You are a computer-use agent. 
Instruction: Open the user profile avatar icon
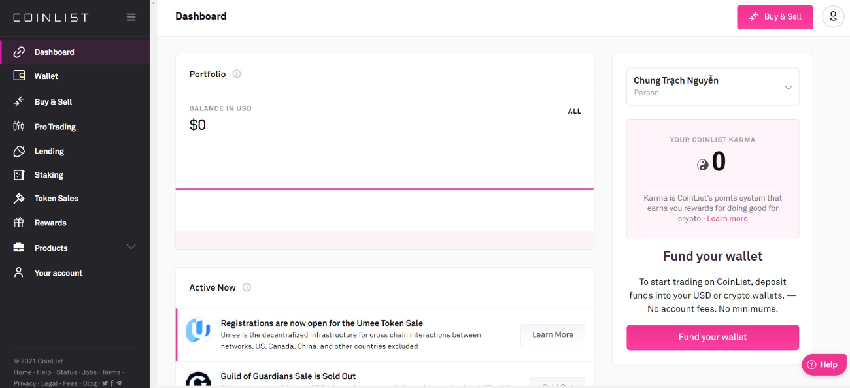[x=833, y=17]
